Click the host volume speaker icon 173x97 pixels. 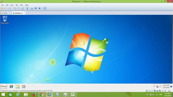pyautogui.click(x=154, y=94)
